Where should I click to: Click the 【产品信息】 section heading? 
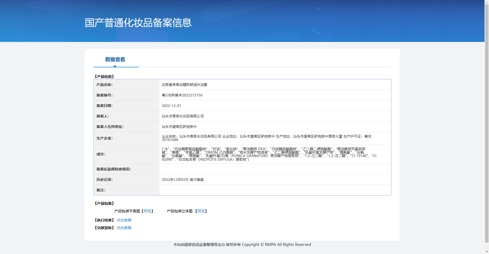104,77
